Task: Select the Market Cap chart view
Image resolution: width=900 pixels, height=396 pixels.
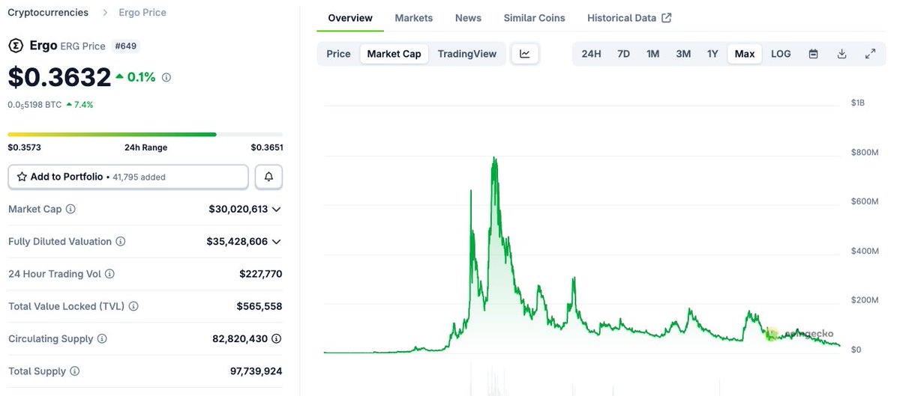Action: (394, 54)
